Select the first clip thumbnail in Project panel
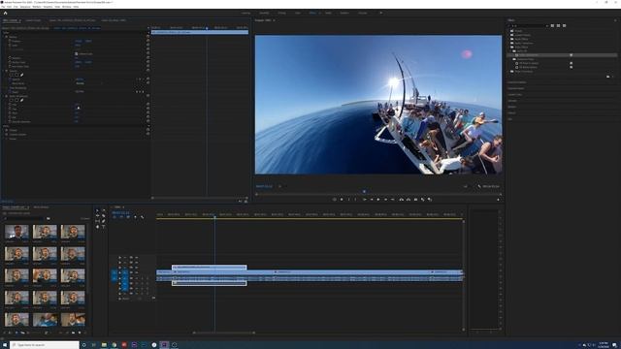Image resolution: width=621 pixels, height=349 pixels. point(16,232)
